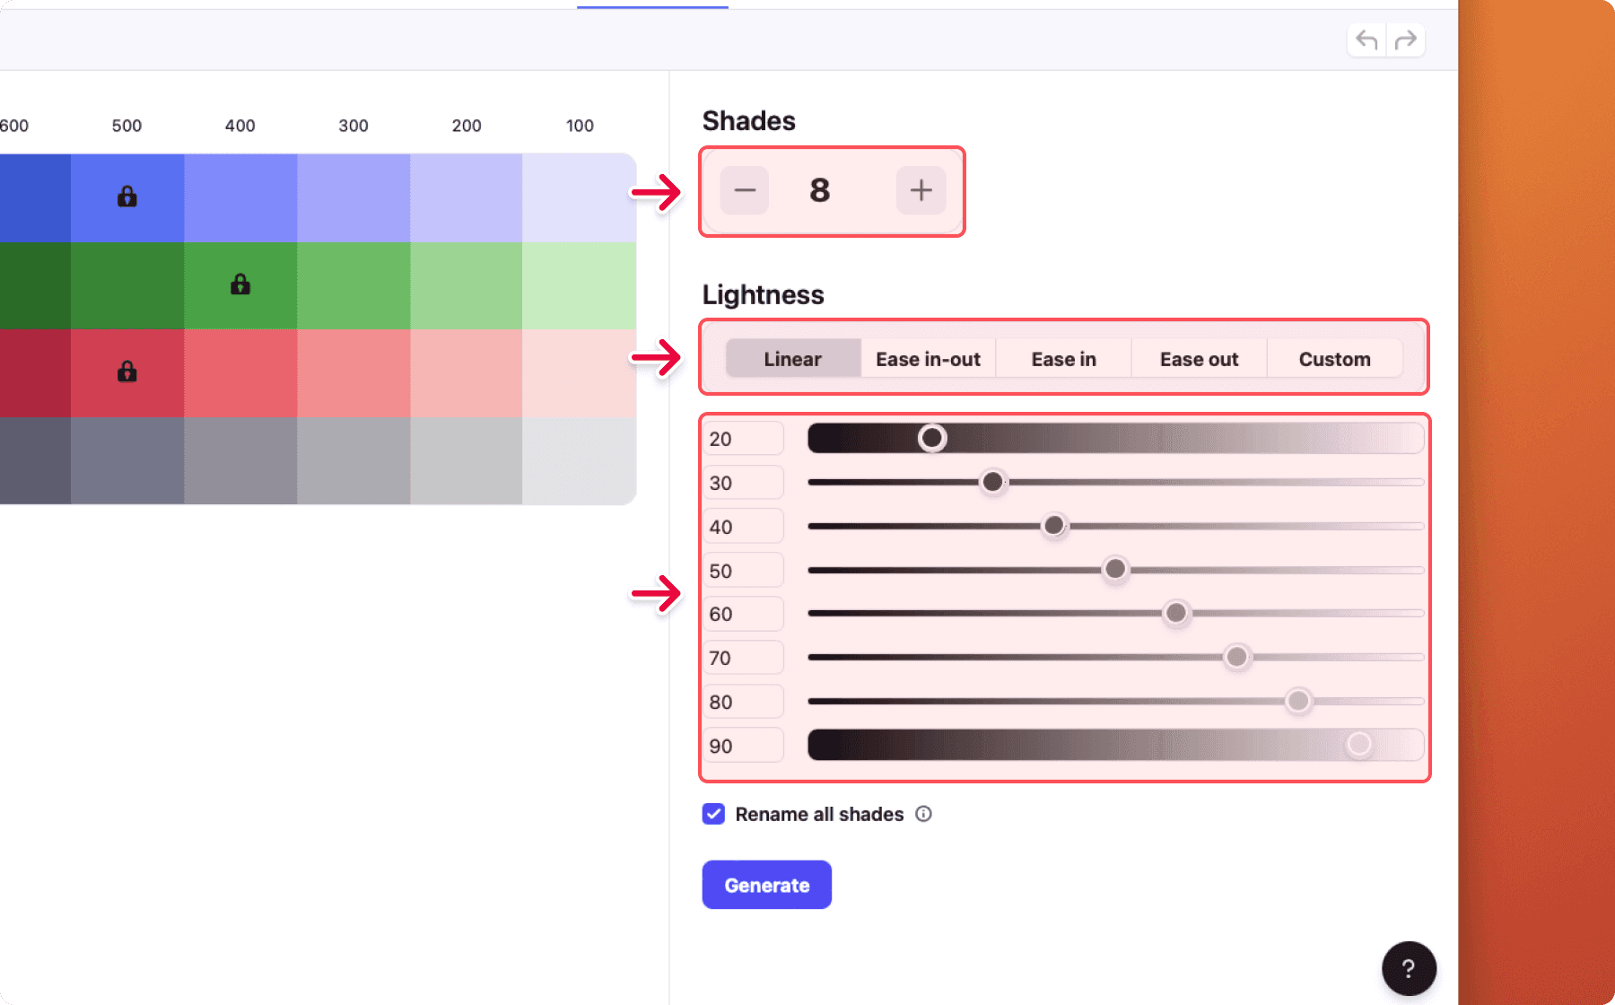Switch to Ease in-out lightness curve
The height and width of the screenshot is (1005, 1615).
pos(928,359)
